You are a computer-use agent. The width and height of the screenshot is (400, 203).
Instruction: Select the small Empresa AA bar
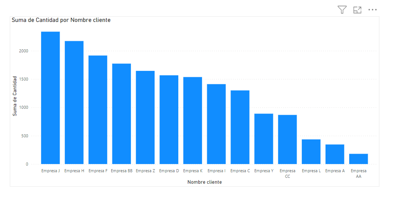tap(359, 159)
